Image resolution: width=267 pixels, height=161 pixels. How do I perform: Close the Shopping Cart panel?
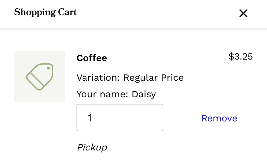(x=243, y=14)
